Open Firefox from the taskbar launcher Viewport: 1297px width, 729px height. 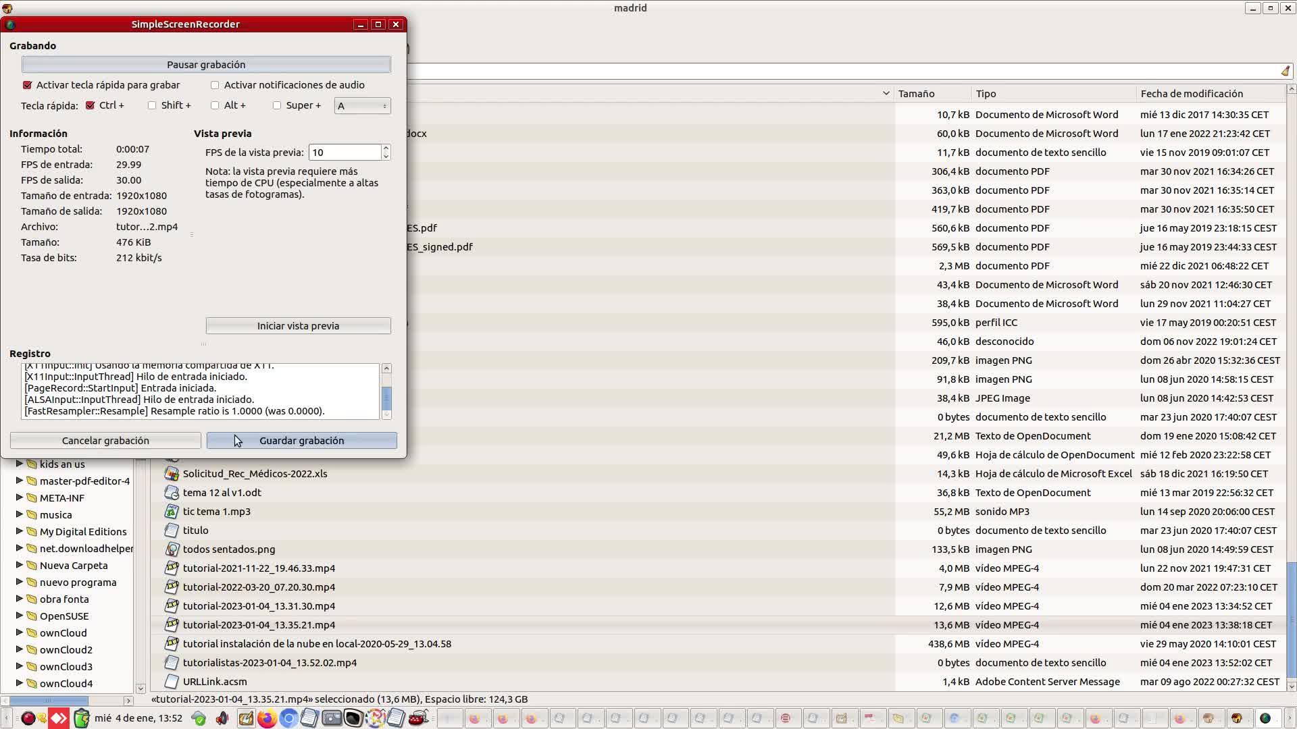(x=267, y=718)
